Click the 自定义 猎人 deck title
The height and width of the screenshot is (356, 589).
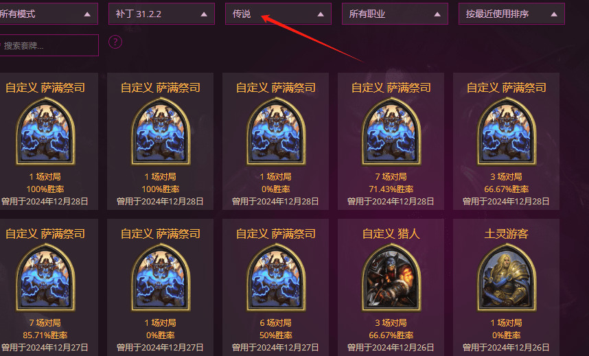(x=391, y=234)
